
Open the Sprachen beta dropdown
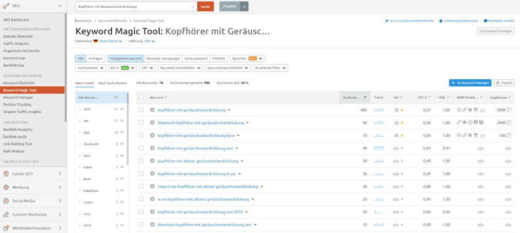[x=247, y=58]
